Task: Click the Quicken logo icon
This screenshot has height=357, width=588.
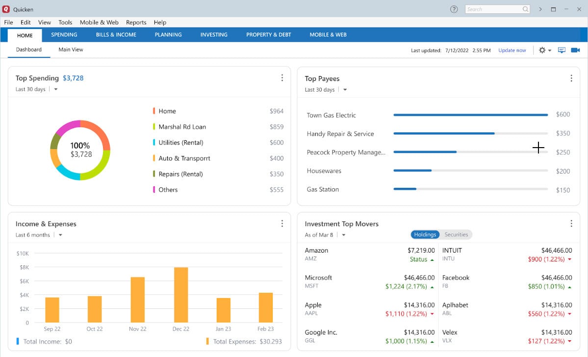Action: (6, 9)
